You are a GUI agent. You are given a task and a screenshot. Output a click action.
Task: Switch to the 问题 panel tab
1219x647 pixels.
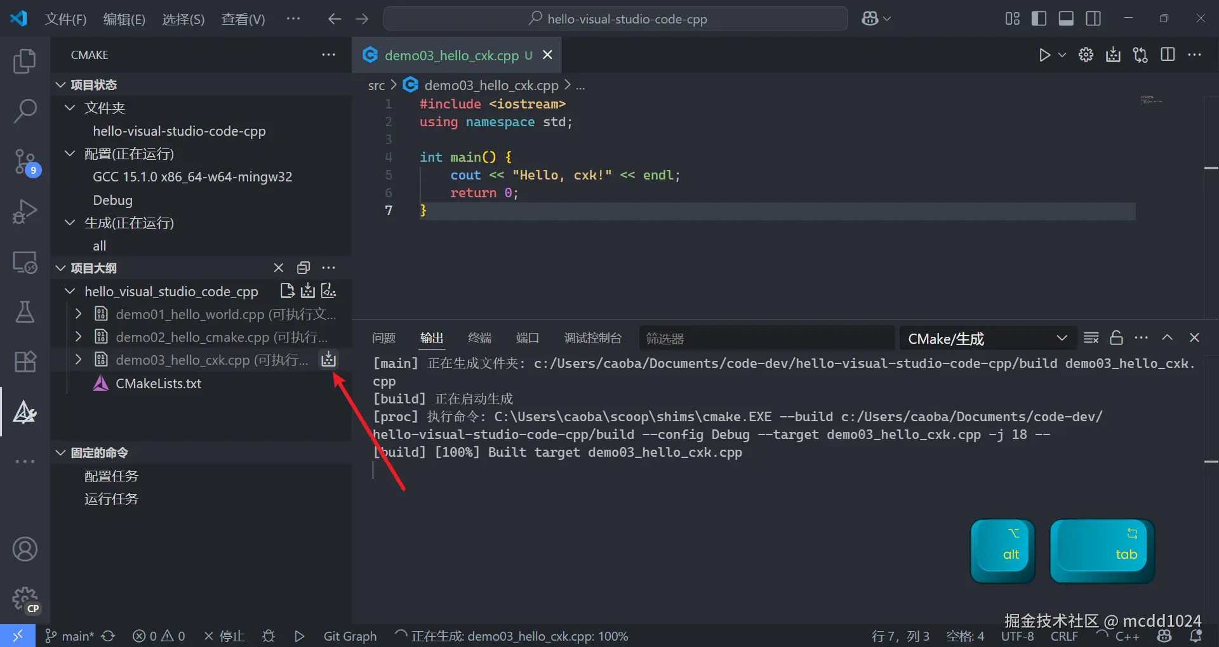click(x=383, y=338)
